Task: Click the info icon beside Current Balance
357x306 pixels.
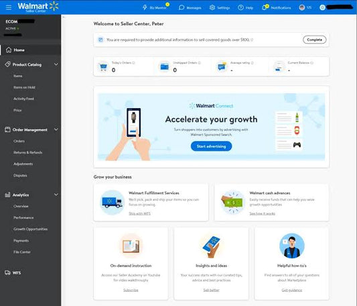Action: click(312, 63)
